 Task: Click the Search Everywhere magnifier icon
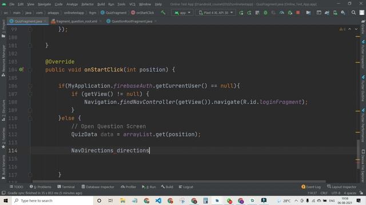tap(353, 13)
